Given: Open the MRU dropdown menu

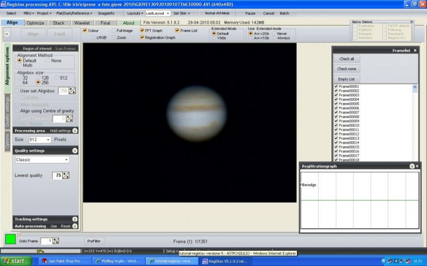Looking at the screenshot, I should click(x=29, y=14).
